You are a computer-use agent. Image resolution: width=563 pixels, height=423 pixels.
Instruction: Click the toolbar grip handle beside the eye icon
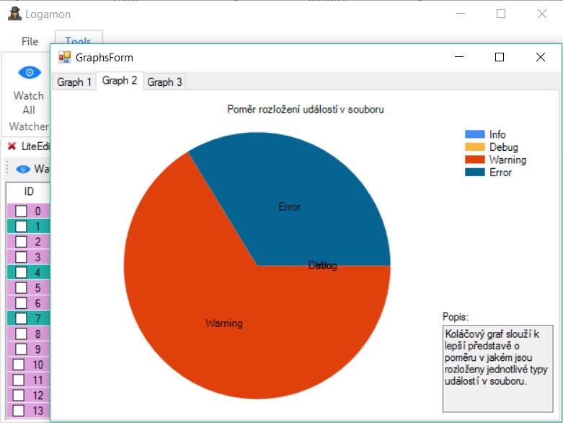pos(7,167)
